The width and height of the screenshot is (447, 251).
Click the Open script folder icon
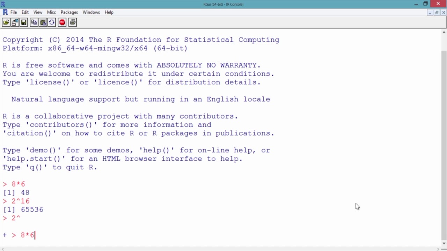6,22
